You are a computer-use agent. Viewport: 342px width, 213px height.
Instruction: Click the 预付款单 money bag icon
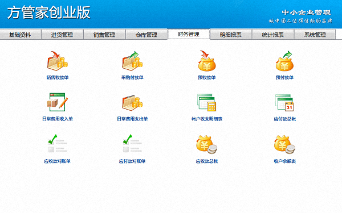coord(284,61)
